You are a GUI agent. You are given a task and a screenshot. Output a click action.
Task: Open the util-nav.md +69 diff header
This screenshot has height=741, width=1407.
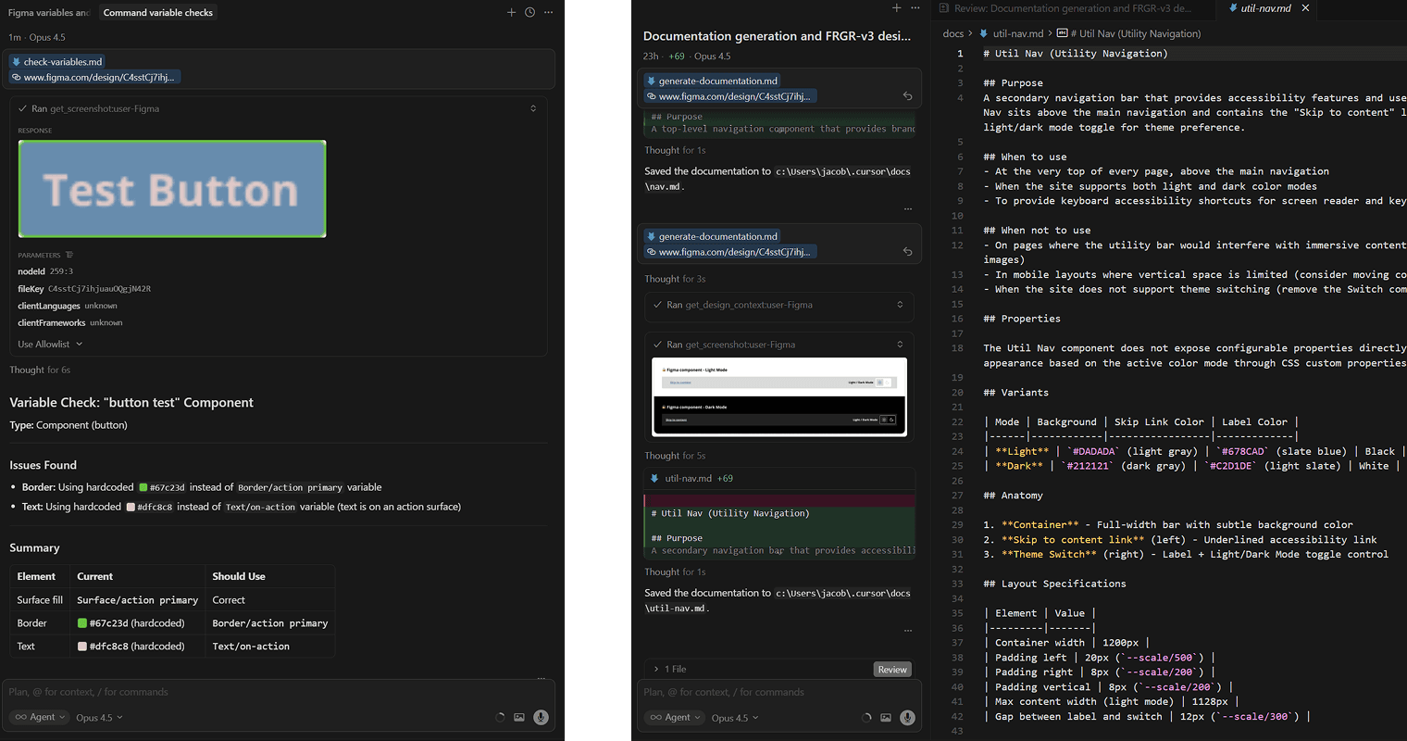pos(779,478)
